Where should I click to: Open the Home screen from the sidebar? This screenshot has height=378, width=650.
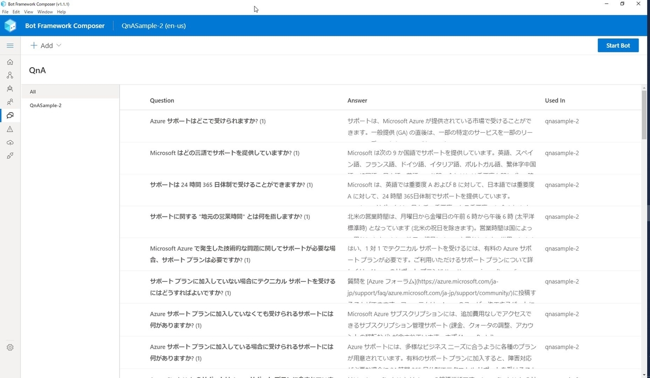click(10, 62)
